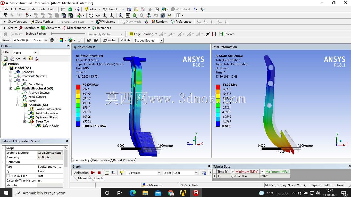351x197 pixels.
Task: Click the Wireframe display button
Action: point(106,22)
